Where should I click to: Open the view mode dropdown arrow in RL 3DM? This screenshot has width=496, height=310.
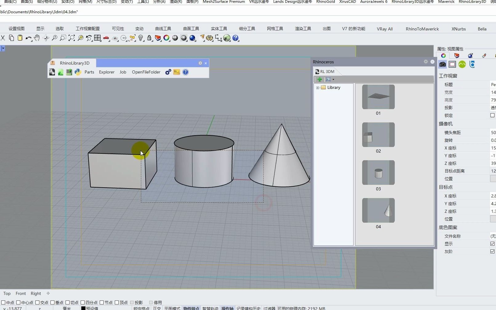333,79
